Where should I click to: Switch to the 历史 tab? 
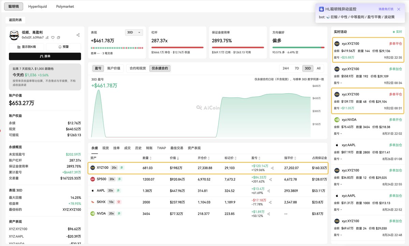pyautogui.click(x=138, y=148)
